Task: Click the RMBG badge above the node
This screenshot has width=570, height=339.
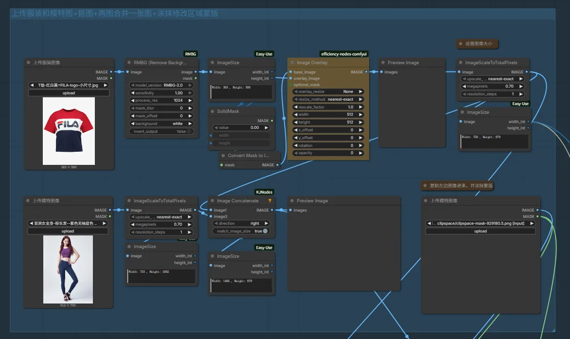Action: (191, 54)
